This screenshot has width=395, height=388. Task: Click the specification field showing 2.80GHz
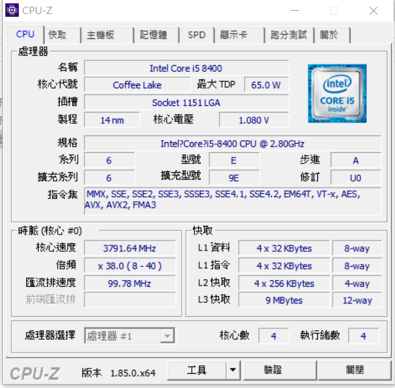click(233, 143)
